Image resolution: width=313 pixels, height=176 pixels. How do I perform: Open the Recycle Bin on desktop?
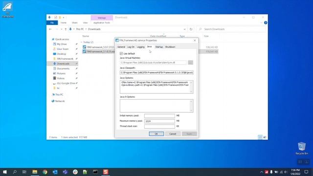pos(302,148)
